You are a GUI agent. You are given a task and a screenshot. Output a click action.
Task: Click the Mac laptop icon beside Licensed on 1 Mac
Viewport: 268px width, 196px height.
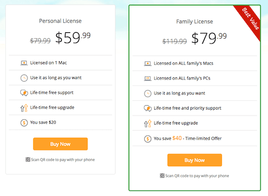pyautogui.click(x=24, y=63)
